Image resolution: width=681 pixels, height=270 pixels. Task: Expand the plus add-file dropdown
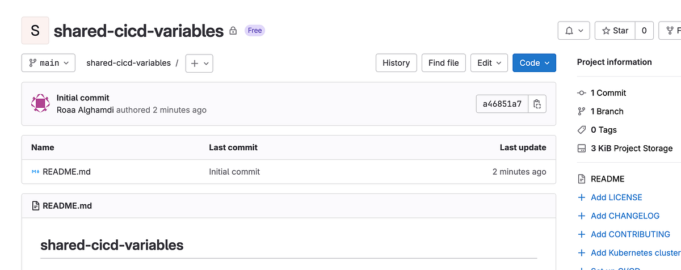click(x=199, y=63)
